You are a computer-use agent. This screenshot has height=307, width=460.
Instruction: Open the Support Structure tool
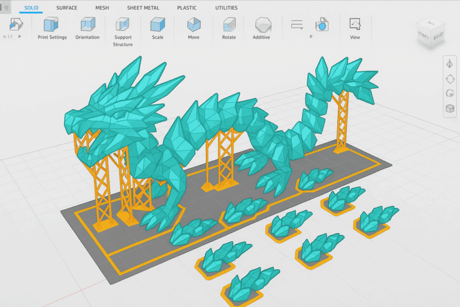[123, 32]
